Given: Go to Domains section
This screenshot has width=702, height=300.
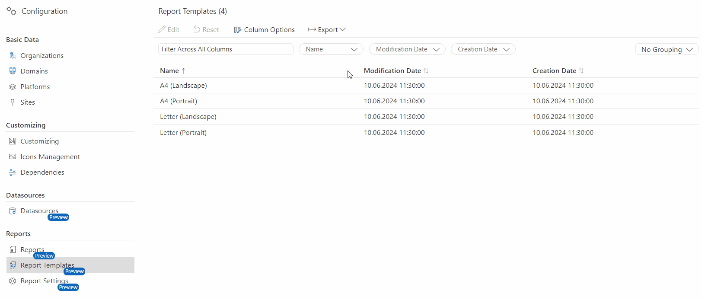Looking at the screenshot, I should pyautogui.click(x=34, y=71).
